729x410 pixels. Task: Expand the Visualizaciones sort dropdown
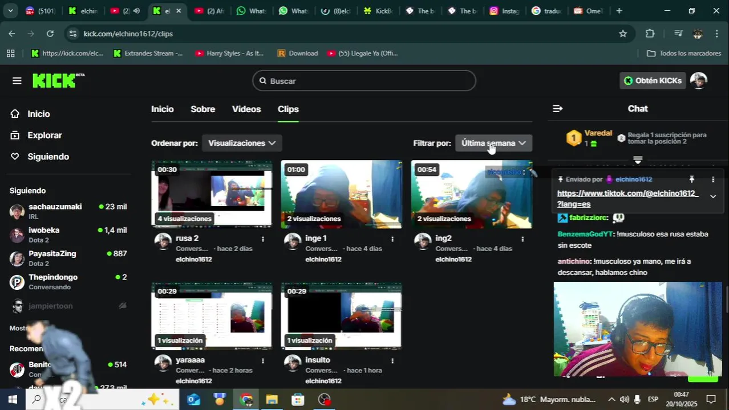click(242, 143)
